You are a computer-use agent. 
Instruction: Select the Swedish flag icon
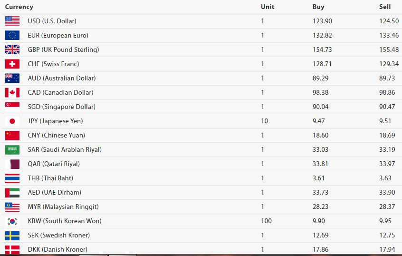pyautogui.click(x=12, y=235)
